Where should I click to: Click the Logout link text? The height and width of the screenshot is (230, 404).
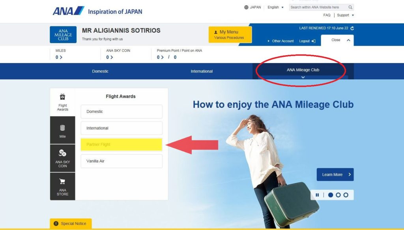tap(304, 41)
